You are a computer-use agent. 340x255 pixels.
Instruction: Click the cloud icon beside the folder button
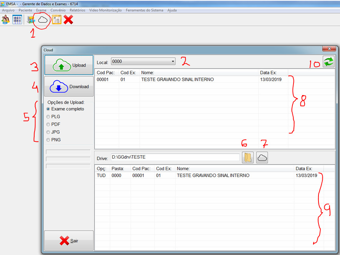tap(262, 158)
